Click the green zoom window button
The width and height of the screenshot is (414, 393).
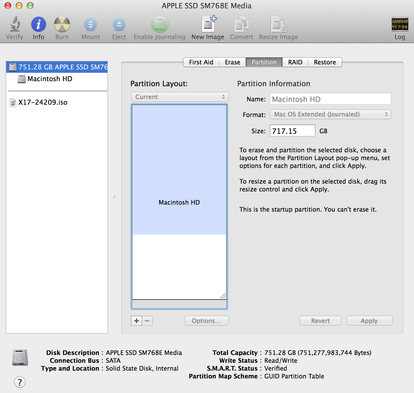tap(30, 6)
